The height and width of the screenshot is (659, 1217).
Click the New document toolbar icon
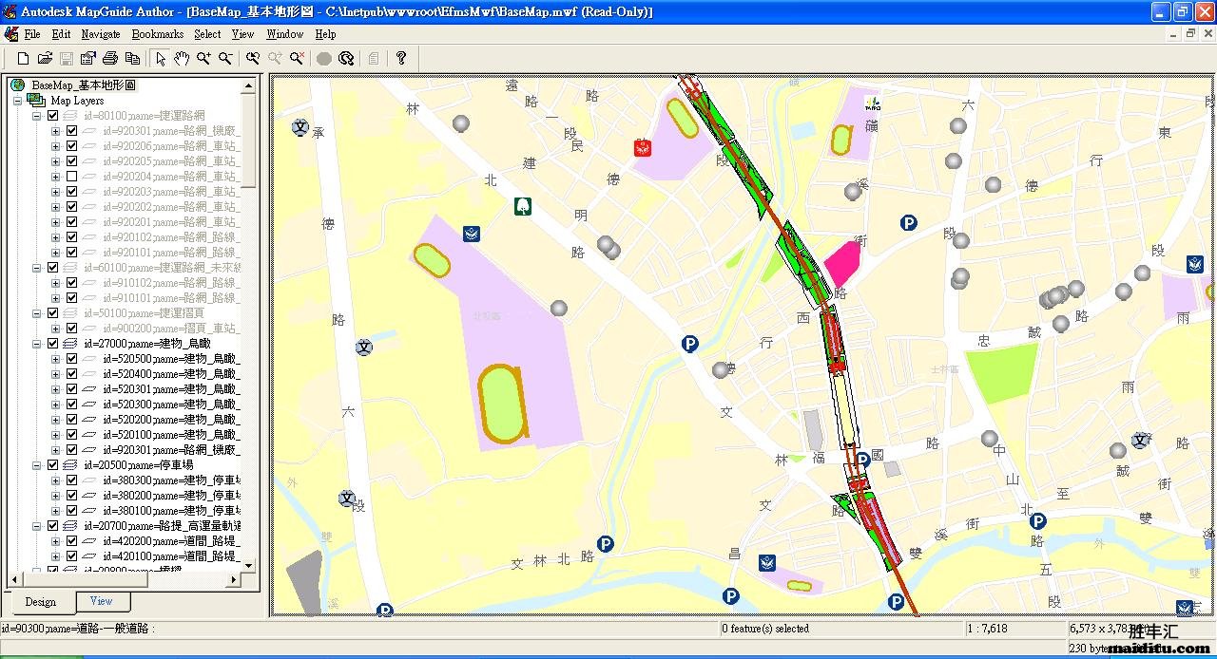(x=23, y=59)
